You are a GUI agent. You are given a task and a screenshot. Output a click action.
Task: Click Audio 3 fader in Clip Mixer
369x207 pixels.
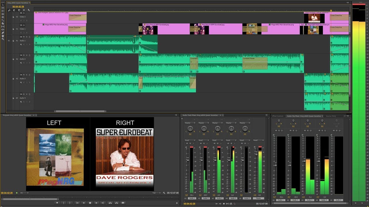pyautogui.click(x=304, y=160)
